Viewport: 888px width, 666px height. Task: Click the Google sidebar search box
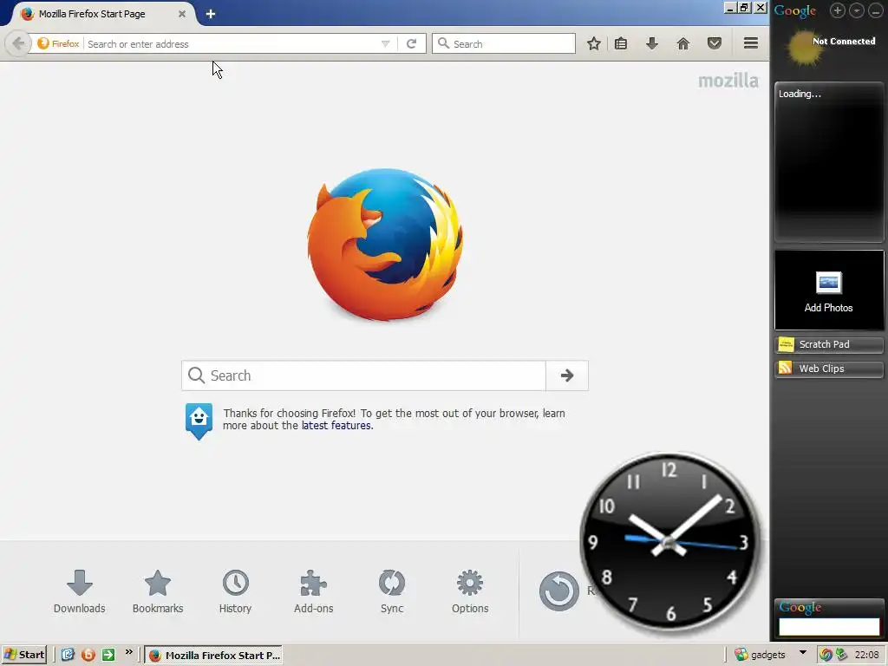(829, 626)
